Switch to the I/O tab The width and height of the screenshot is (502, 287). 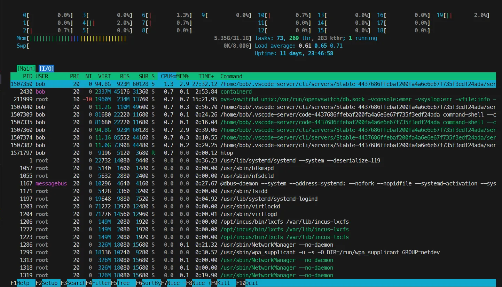point(46,69)
